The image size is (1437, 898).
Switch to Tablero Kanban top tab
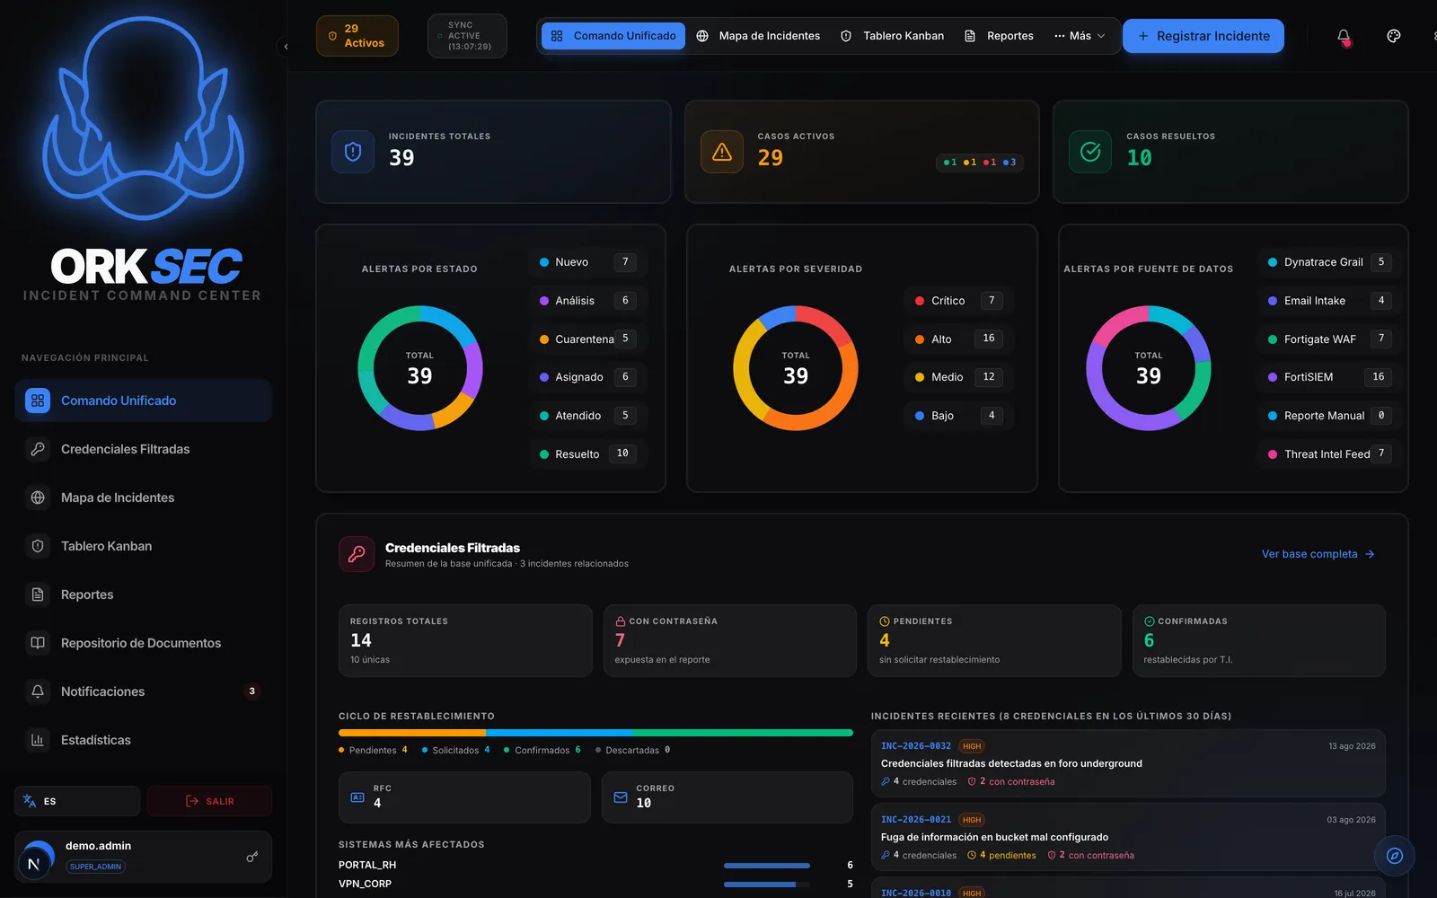892,36
